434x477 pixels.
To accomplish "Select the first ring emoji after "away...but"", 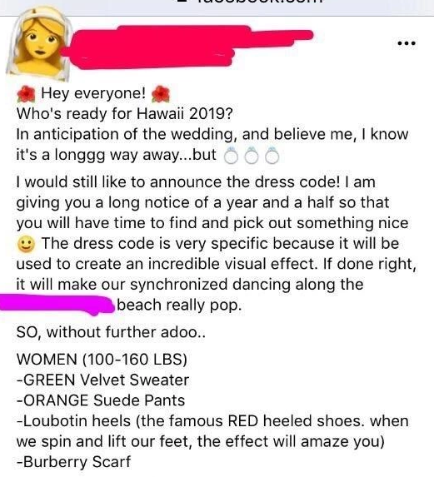I will (x=231, y=156).
